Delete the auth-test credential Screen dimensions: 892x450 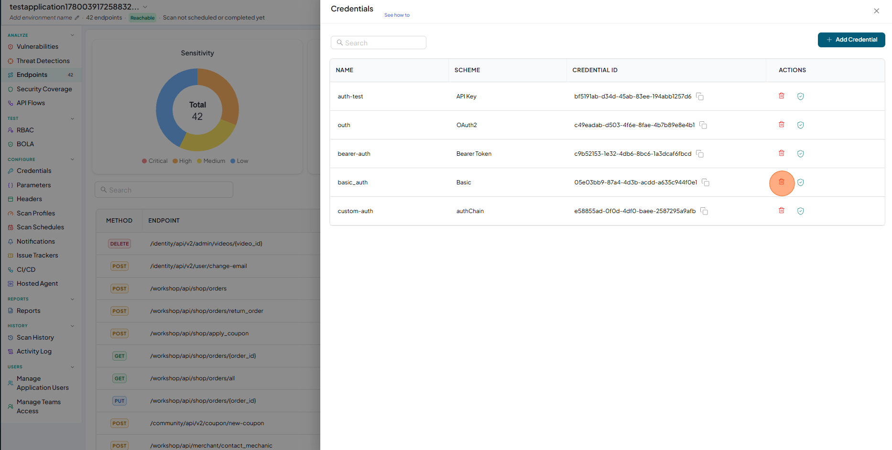coord(782,96)
